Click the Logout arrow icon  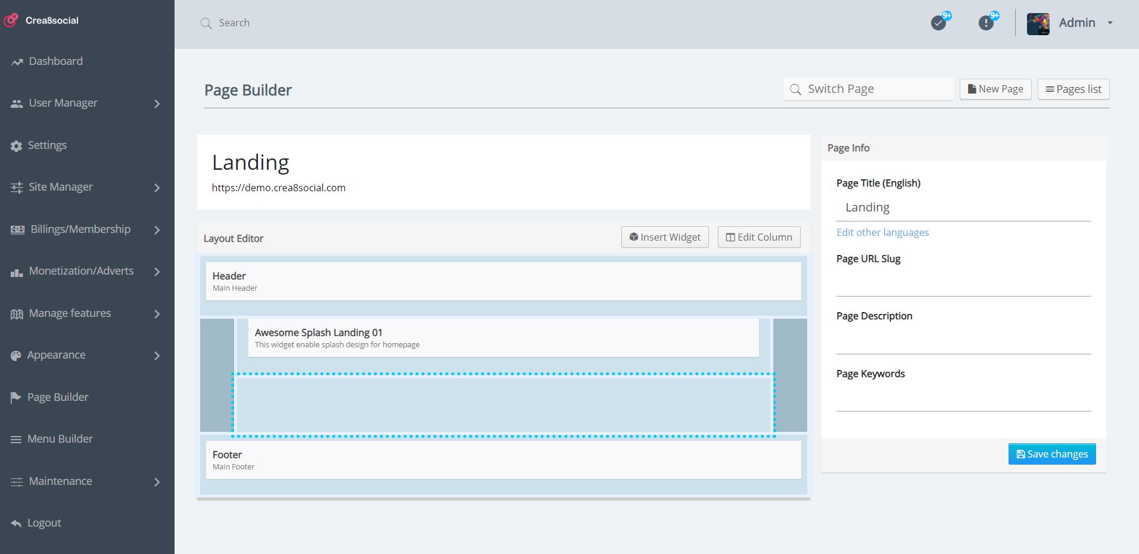tap(16, 524)
